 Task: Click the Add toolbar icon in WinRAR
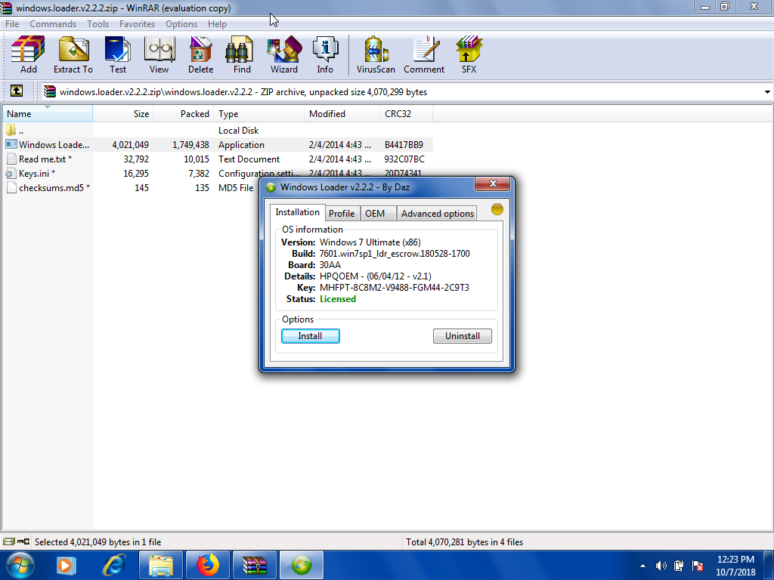pyautogui.click(x=28, y=54)
